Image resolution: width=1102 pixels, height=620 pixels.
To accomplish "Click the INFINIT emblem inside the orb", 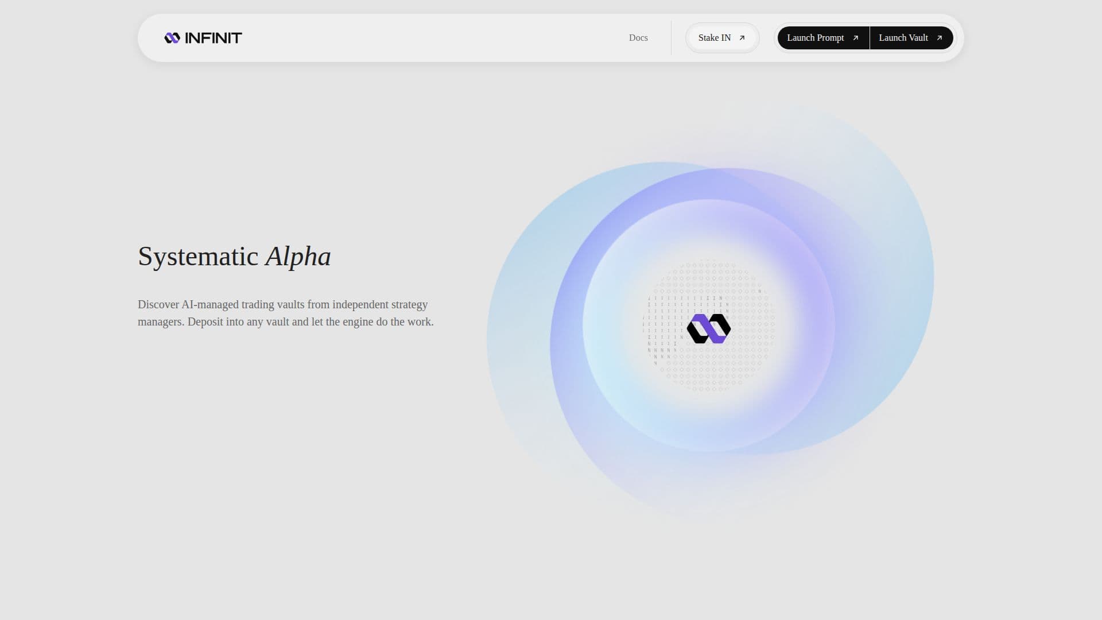I will coord(709,329).
